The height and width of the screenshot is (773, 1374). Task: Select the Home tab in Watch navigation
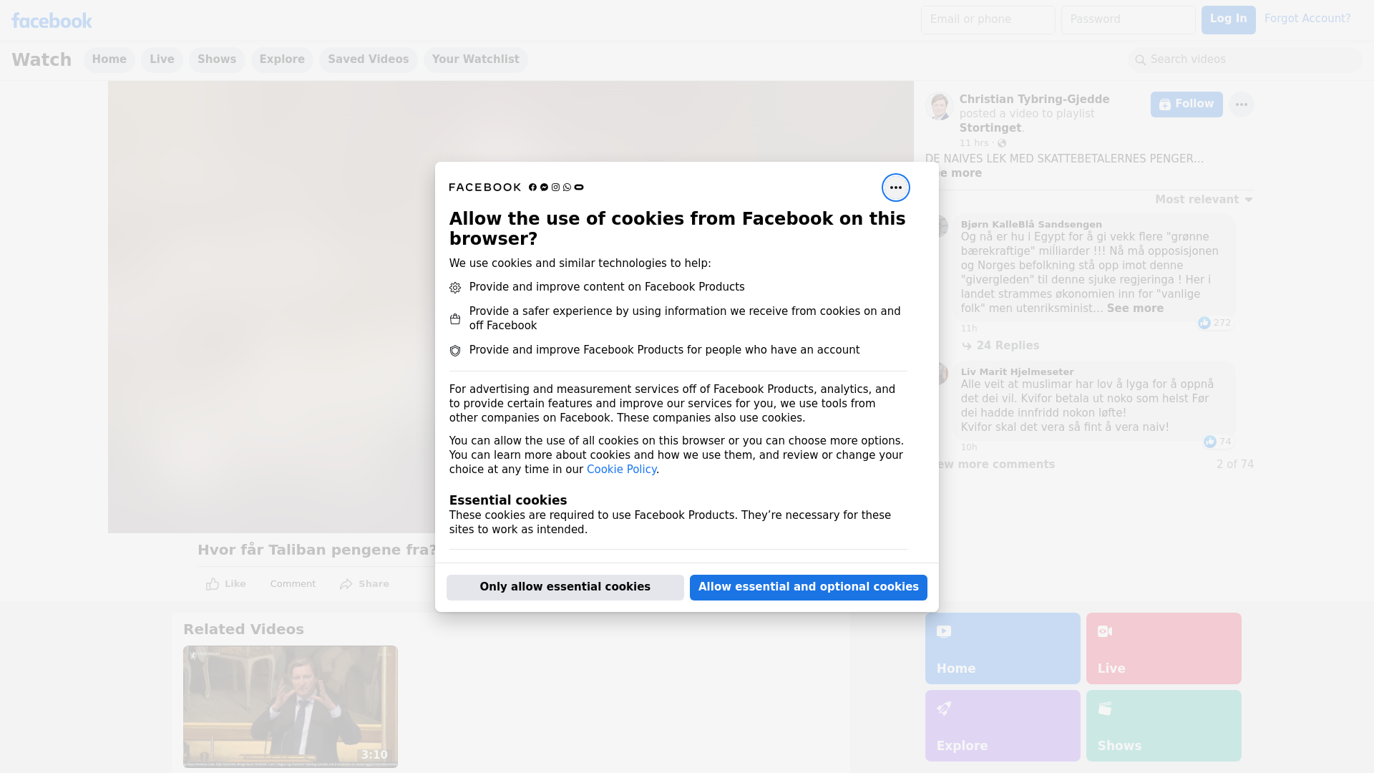tap(109, 60)
